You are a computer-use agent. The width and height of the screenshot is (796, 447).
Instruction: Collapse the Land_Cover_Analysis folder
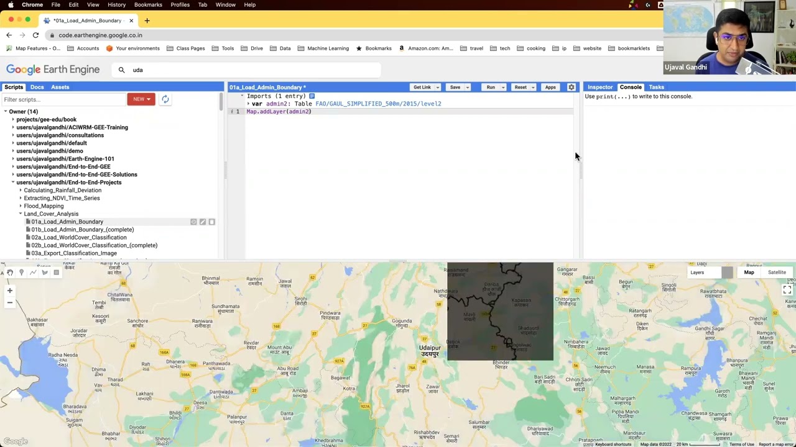point(21,214)
